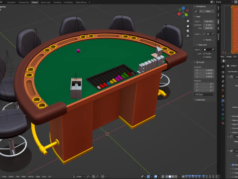Open the Item tab in the sidebar
Viewport: 238px width, 179px height.
[x=218, y=8]
